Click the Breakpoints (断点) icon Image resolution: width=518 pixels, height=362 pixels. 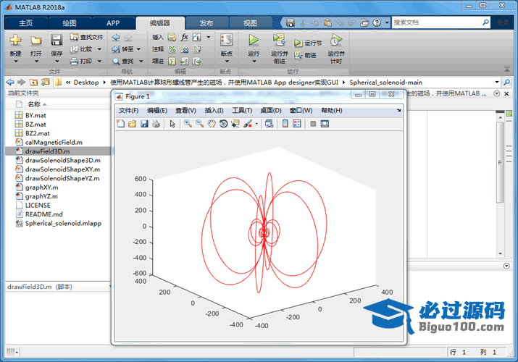227,40
